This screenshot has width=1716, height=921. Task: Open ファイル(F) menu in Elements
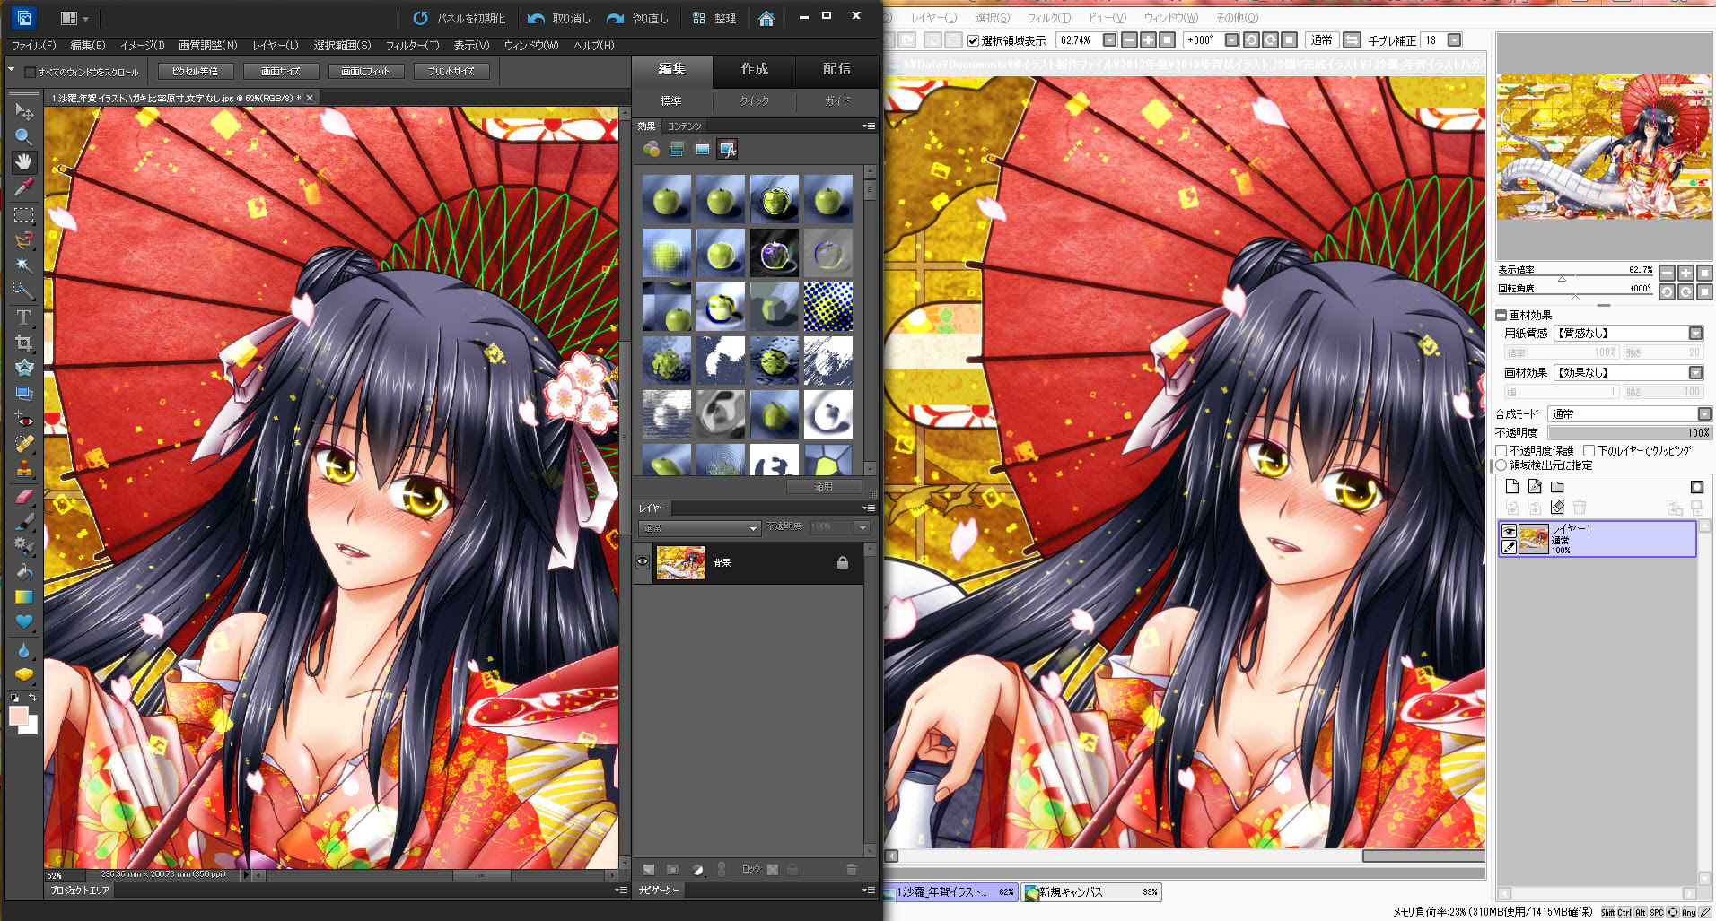click(34, 45)
